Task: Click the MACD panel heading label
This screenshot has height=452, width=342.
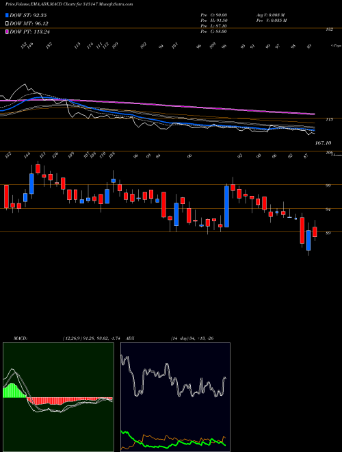Action: [x=20, y=338]
